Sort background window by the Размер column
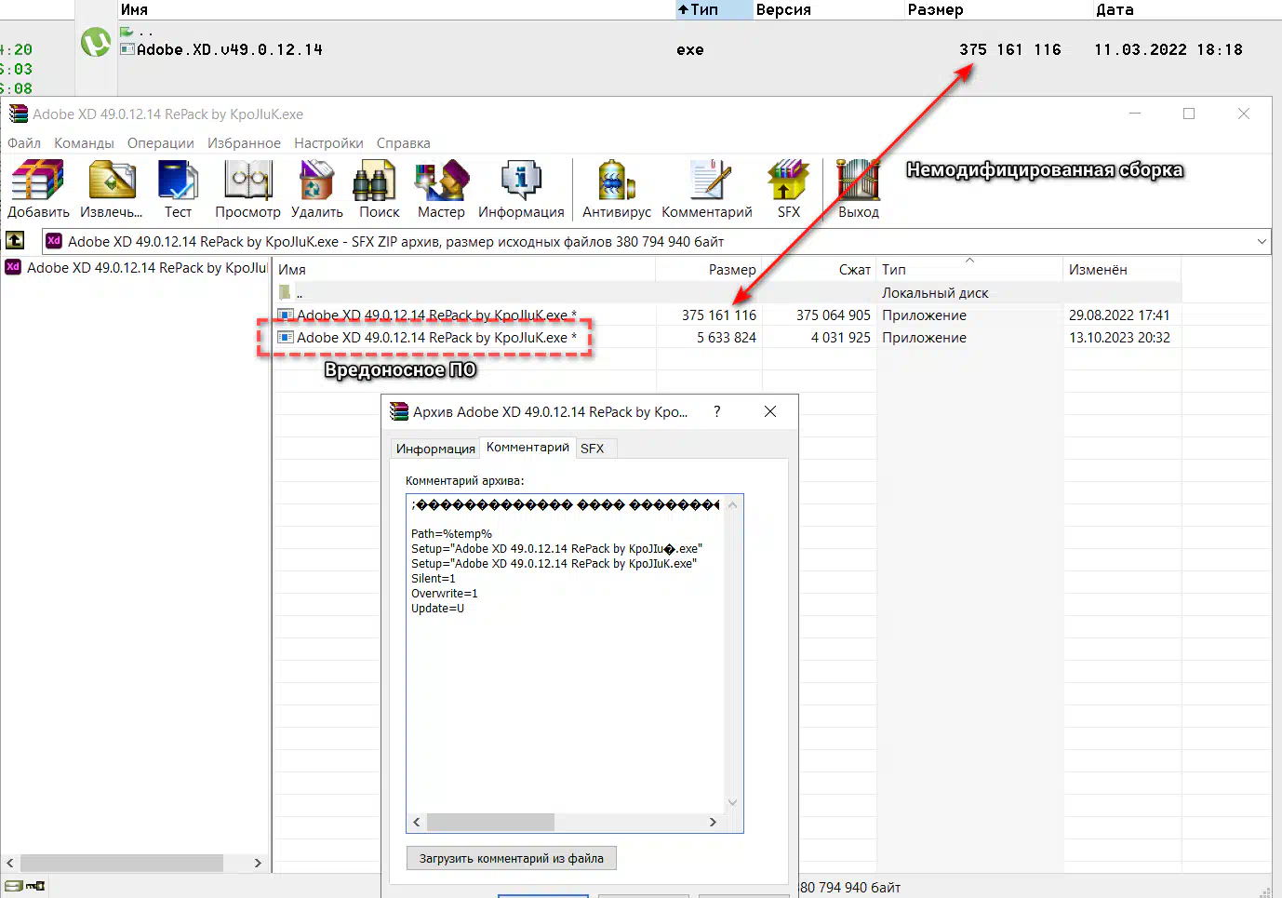1282x898 pixels. (x=997, y=9)
